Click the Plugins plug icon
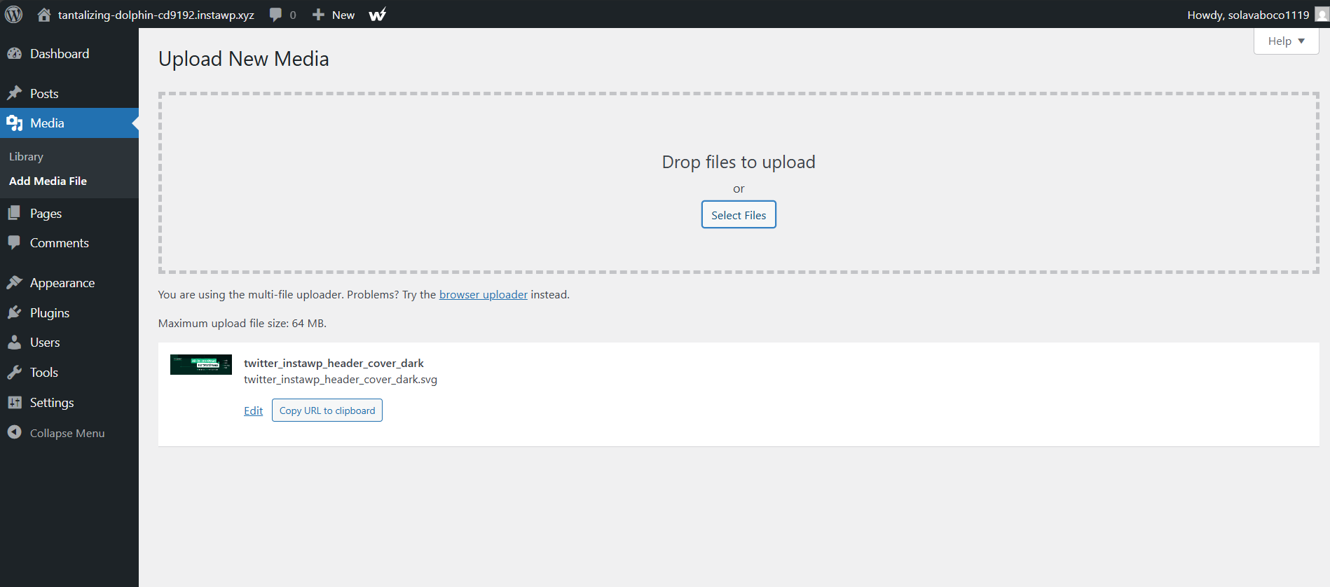This screenshot has width=1330, height=587. tap(15, 312)
